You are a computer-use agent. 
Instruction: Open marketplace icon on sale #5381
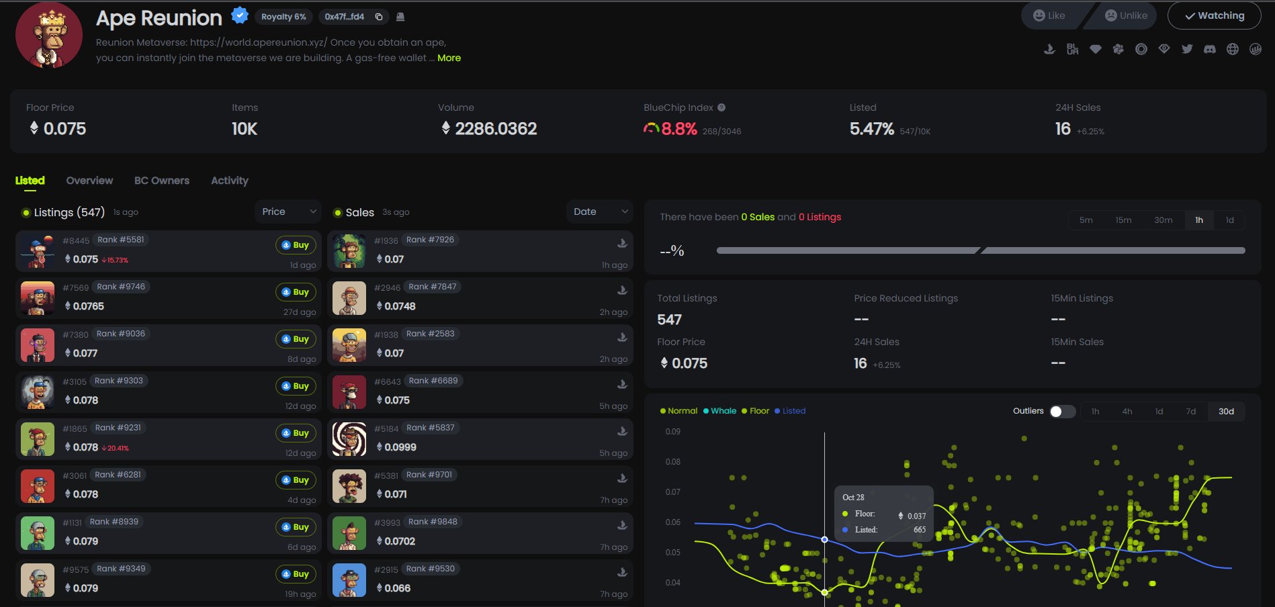(623, 478)
